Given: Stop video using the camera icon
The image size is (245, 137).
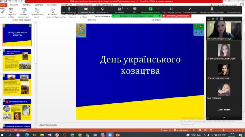Looking at the screenshot, I should coord(86,9).
